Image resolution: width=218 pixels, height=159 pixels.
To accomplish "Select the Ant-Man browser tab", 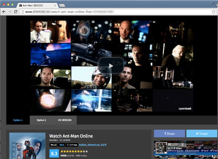I will pyautogui.click(x=37, y=5).
